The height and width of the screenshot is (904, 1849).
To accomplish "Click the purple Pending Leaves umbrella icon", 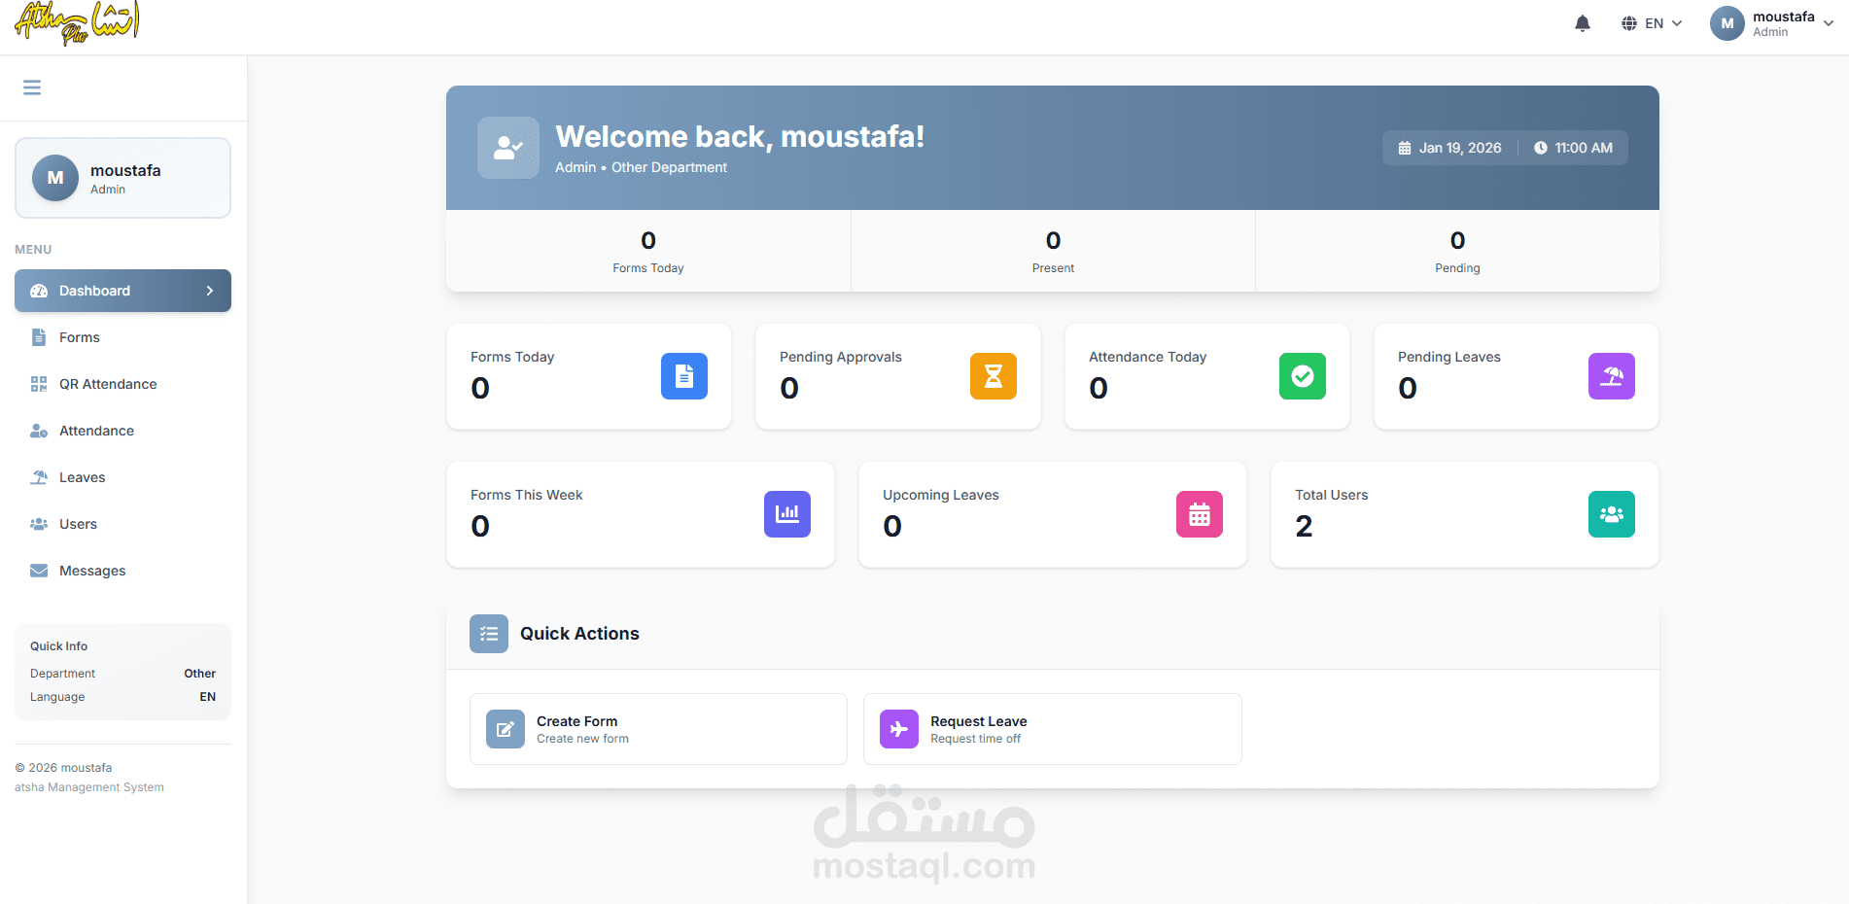I will (x=1612, y=376).
